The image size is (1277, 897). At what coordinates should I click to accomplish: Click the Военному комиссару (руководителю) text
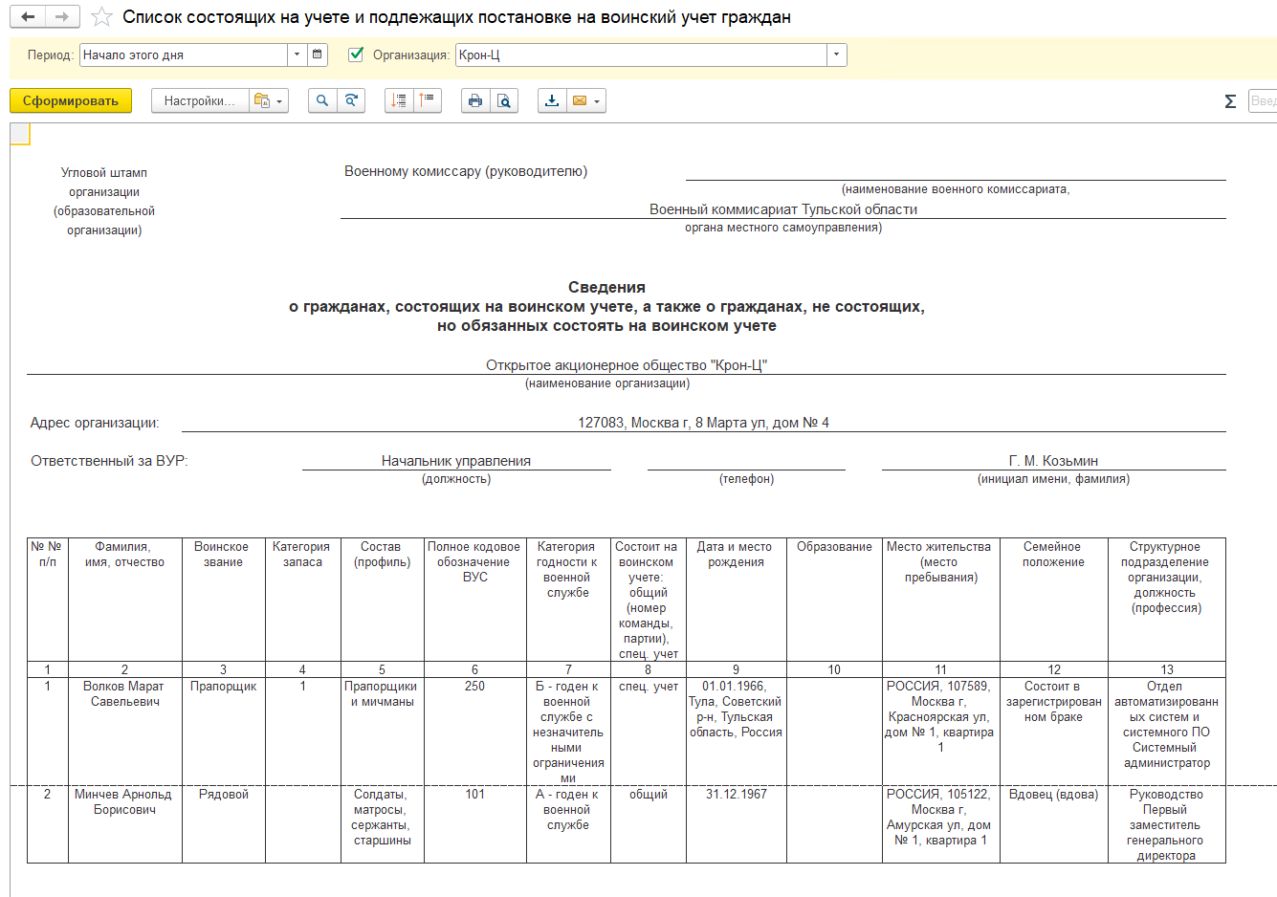(466, 171)
